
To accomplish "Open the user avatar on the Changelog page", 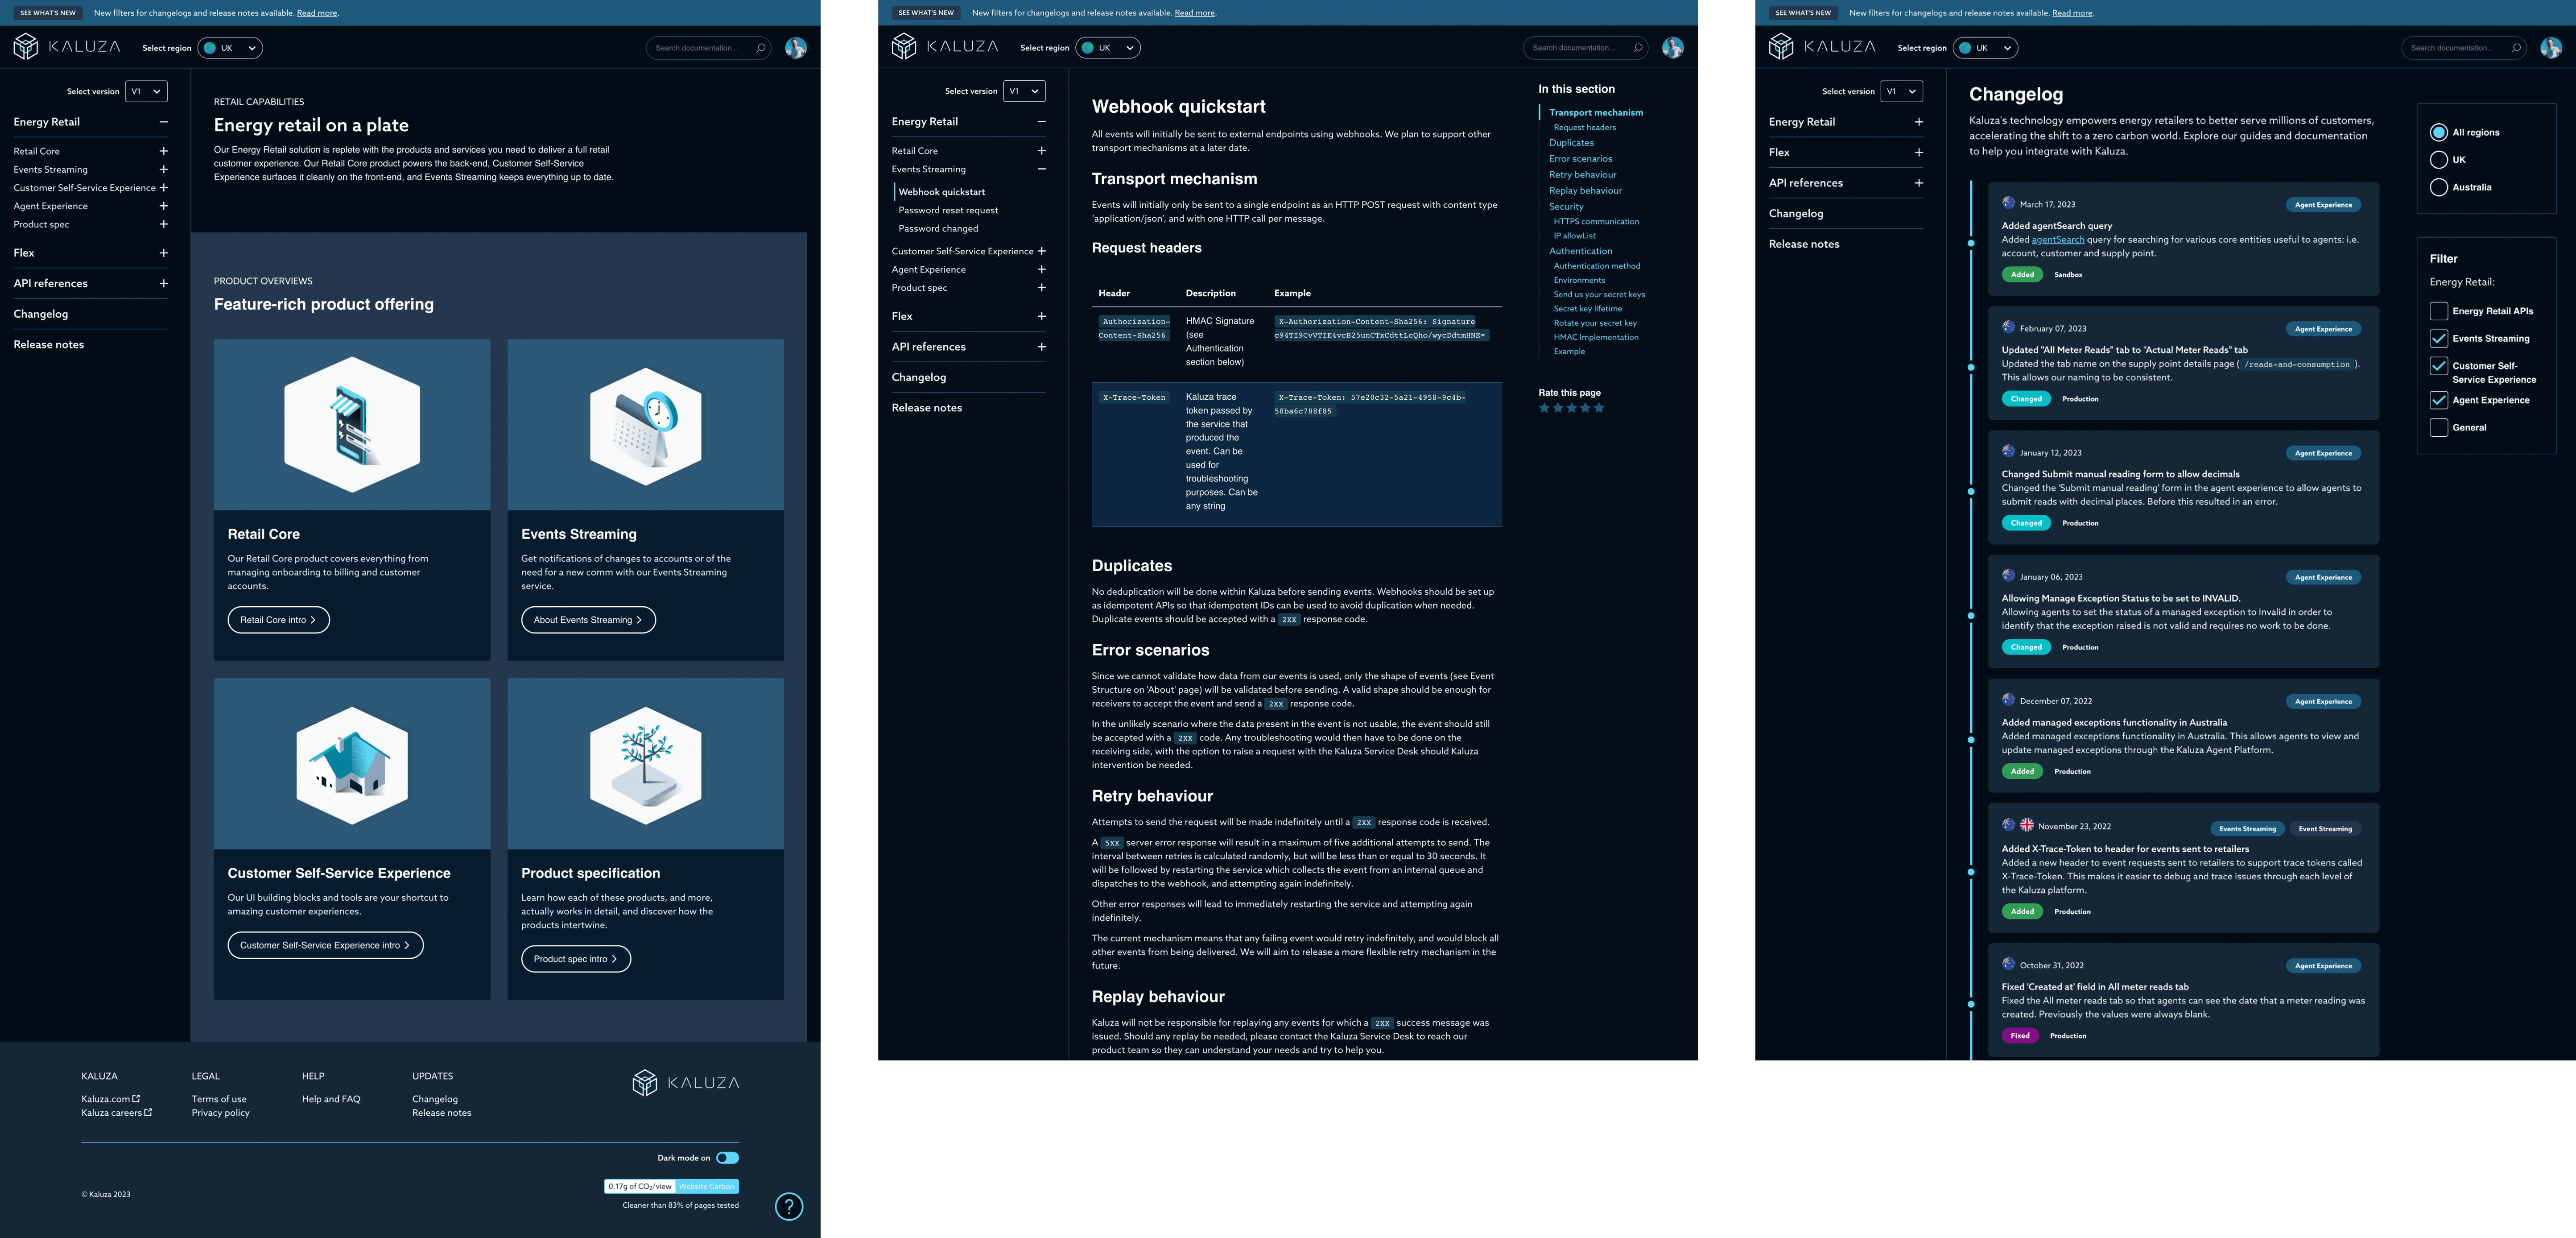I will tap(2551, 48).
